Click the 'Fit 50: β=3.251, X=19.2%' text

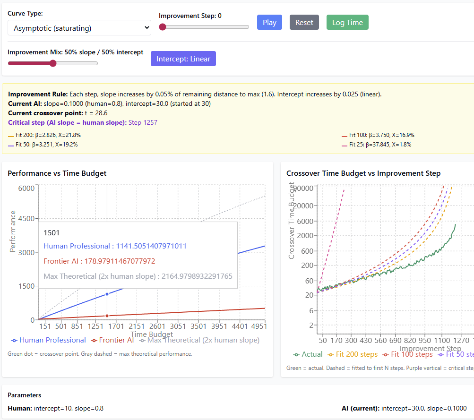(47, 145)
